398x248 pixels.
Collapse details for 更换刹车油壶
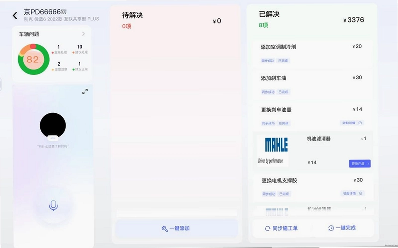pyautogui.click(x=352, y=123)
